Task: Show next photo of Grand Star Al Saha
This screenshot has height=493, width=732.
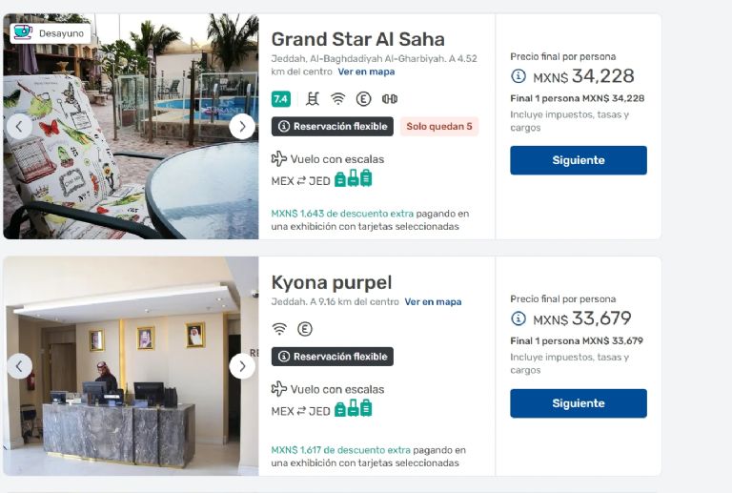Action: (242, 126)
